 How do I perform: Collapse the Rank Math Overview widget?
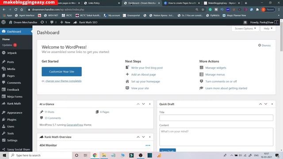(x=150, y=137)
